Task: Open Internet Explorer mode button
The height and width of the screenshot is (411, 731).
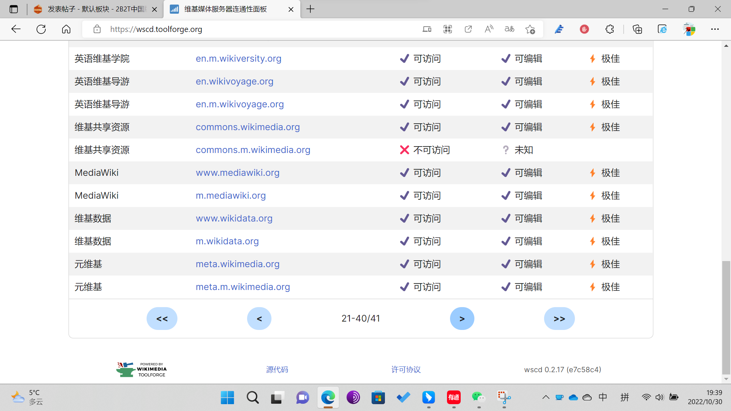Action: pyautogui.click(x=662, y=29)
